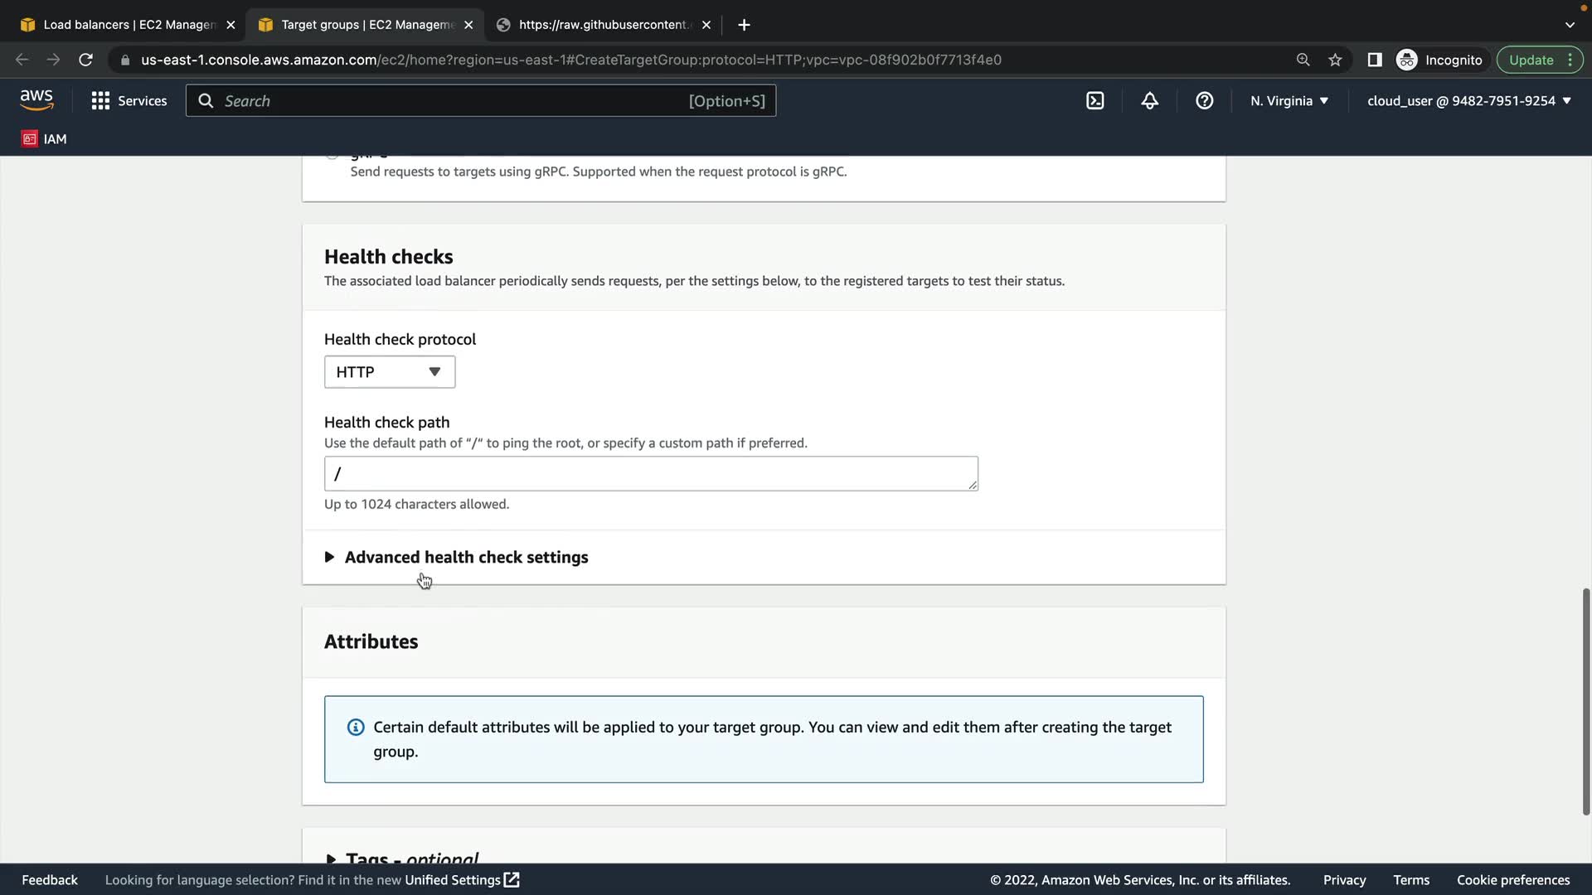Open the help question mark icon
The height and width of the screenshot is (895, 1592).
tap(1204, 101)
